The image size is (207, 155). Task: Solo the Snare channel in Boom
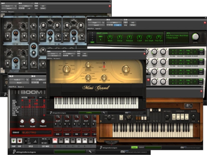70,124
